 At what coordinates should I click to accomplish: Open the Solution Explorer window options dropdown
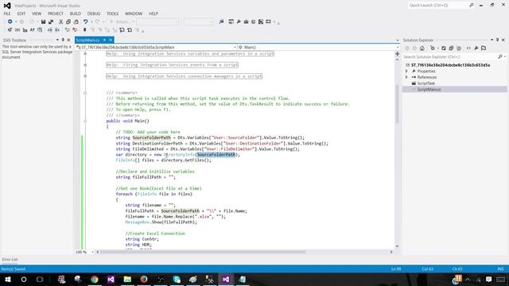coord(492,40)
